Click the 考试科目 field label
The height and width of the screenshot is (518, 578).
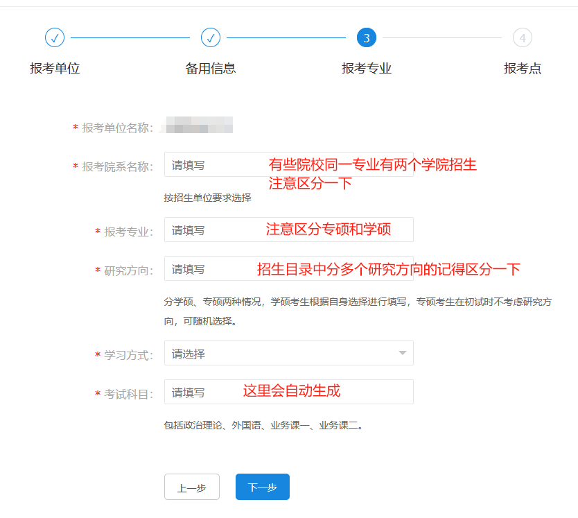128,394
